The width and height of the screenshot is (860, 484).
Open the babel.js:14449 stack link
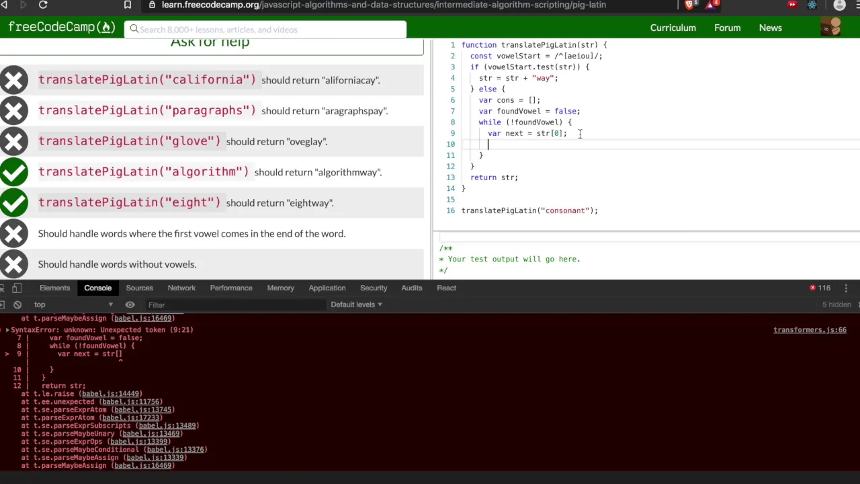112,394
